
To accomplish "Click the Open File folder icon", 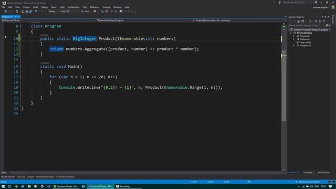I will click(x=23, y=12).
